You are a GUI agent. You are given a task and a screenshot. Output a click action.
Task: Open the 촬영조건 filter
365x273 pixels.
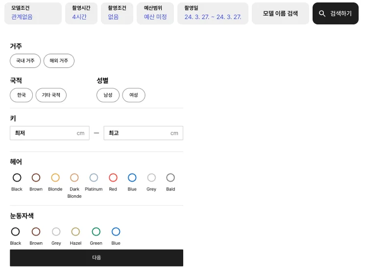pyautogui.click(x=117, y=13)
